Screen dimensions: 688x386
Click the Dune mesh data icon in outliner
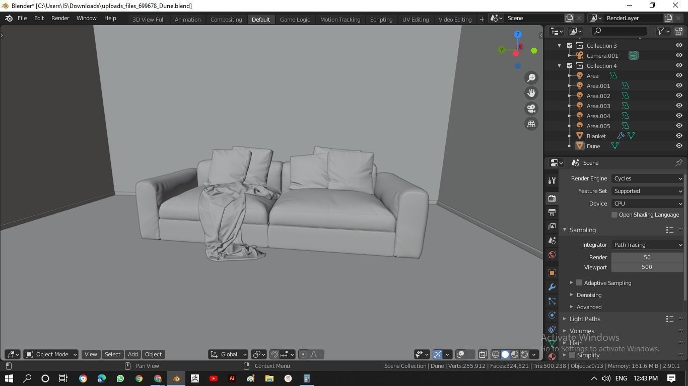coord(615,146)
